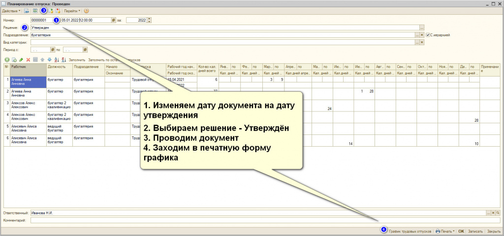Open the calendar picker for document date
Image resolution: width=504 pixels, height=236 pixels.
pyautogui.click(x=113, y=20)
